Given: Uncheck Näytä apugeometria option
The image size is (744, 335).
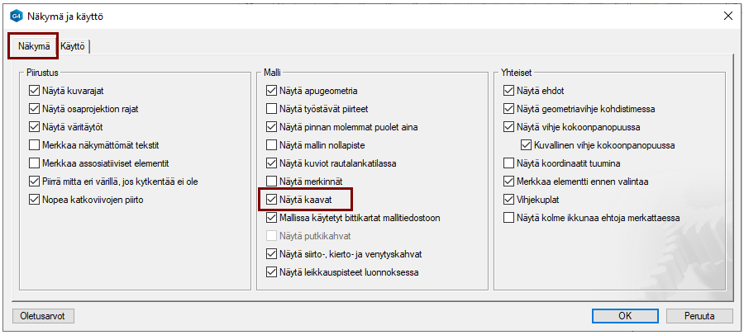Looking at the screenshot, I should (x=272, y=91).
